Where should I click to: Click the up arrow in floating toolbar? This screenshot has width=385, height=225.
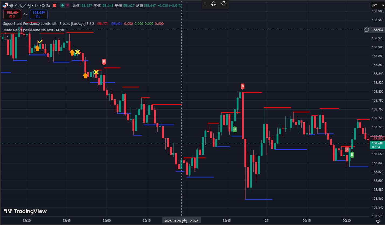click(213, 4)
